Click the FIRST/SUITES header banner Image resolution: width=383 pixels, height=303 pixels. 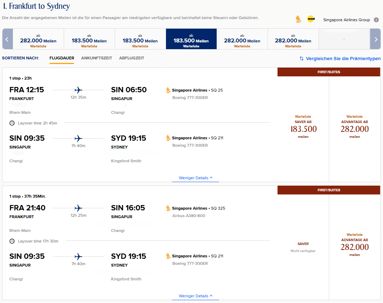pos(328,72)
